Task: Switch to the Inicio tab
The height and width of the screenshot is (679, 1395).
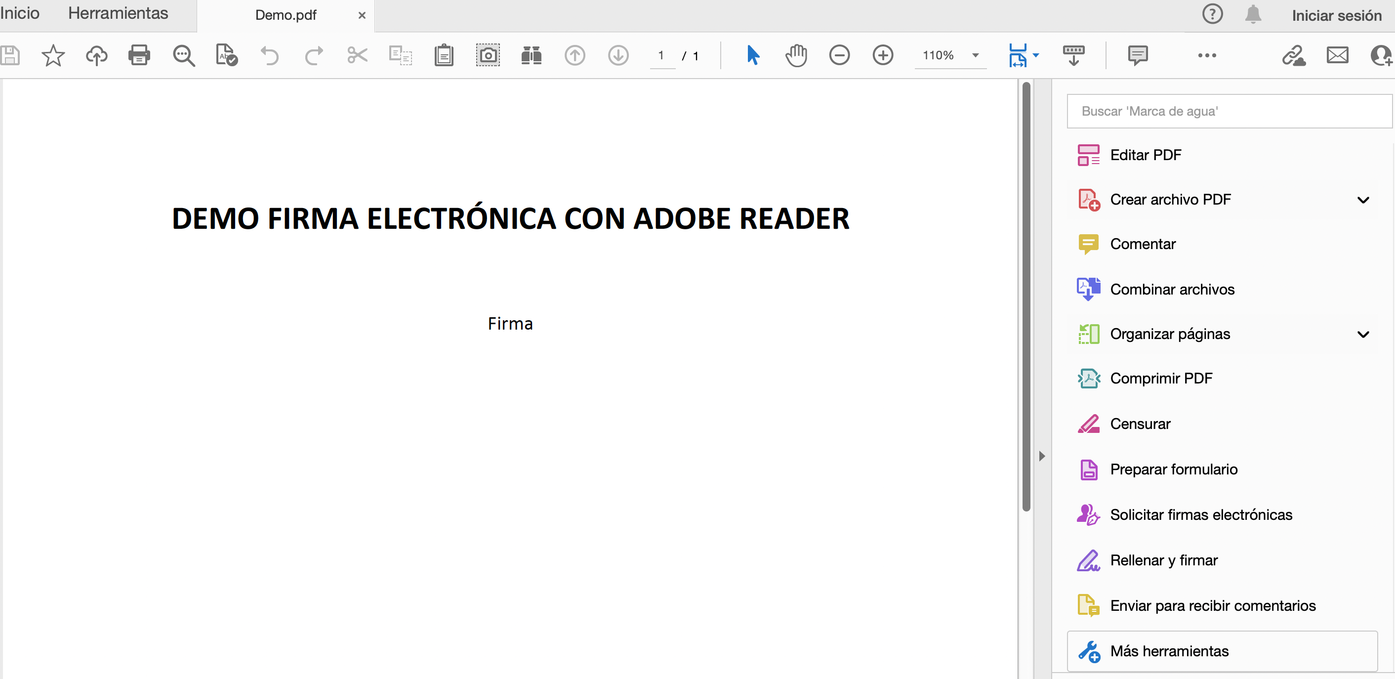Action: coord(20,13)
